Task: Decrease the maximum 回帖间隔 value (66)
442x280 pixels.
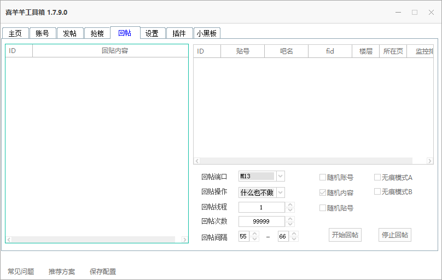Action: coord(294,239)
